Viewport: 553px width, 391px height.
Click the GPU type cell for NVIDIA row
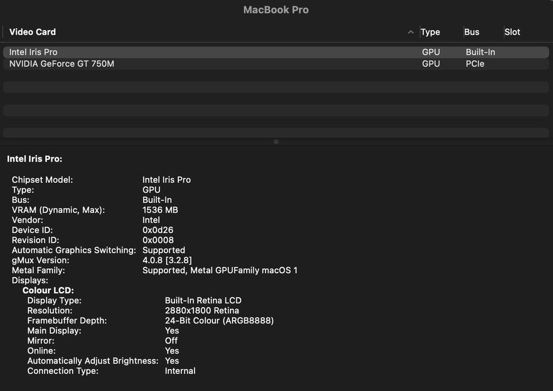pos(431,64)
